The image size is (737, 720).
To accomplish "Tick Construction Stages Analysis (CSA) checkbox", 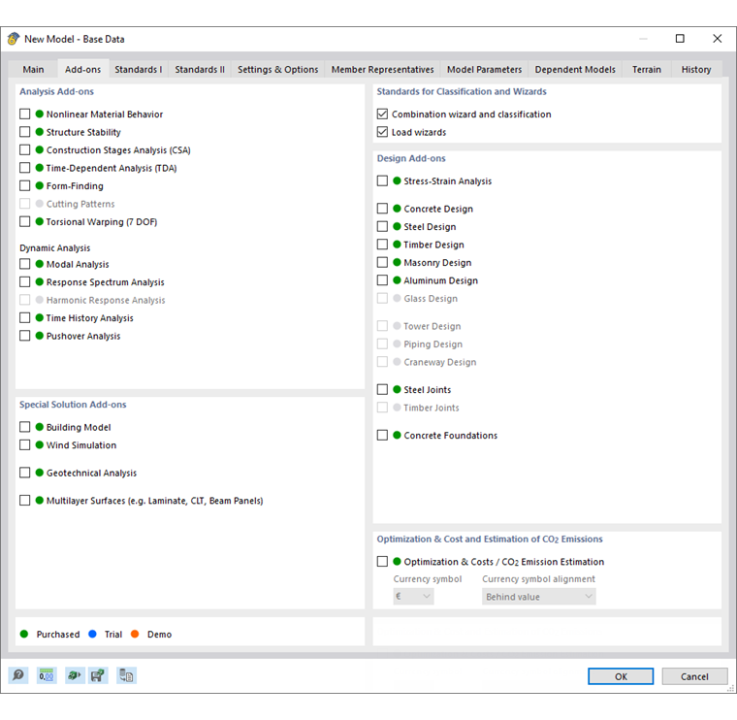I will tap(25, 149).
